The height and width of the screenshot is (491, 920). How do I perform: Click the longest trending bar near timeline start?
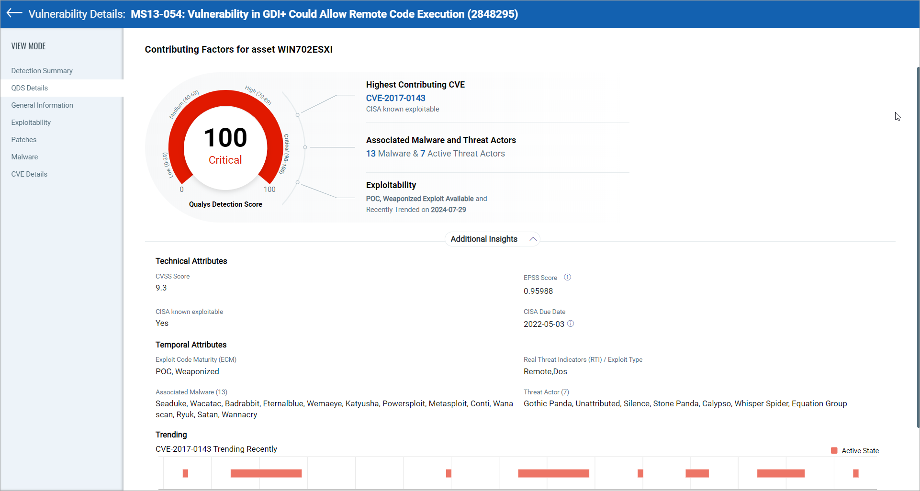point(266,473)
